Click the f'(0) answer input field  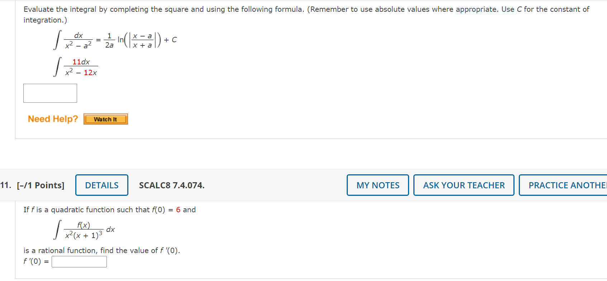pyautogui.click(x=79, y=262)
